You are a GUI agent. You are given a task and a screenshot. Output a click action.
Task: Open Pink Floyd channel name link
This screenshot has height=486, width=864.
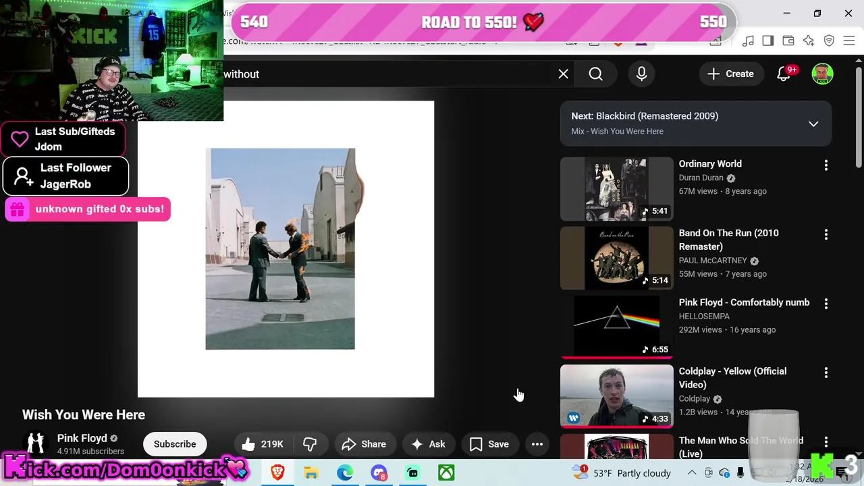[82, 438]
